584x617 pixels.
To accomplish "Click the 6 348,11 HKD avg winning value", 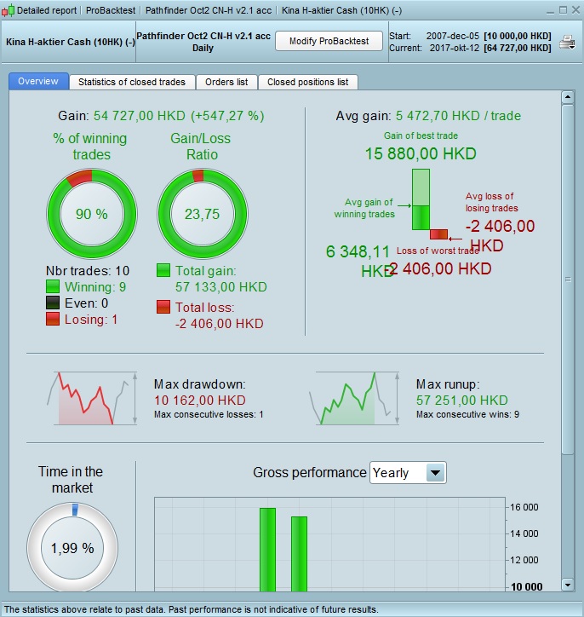I will coord(358,261).
